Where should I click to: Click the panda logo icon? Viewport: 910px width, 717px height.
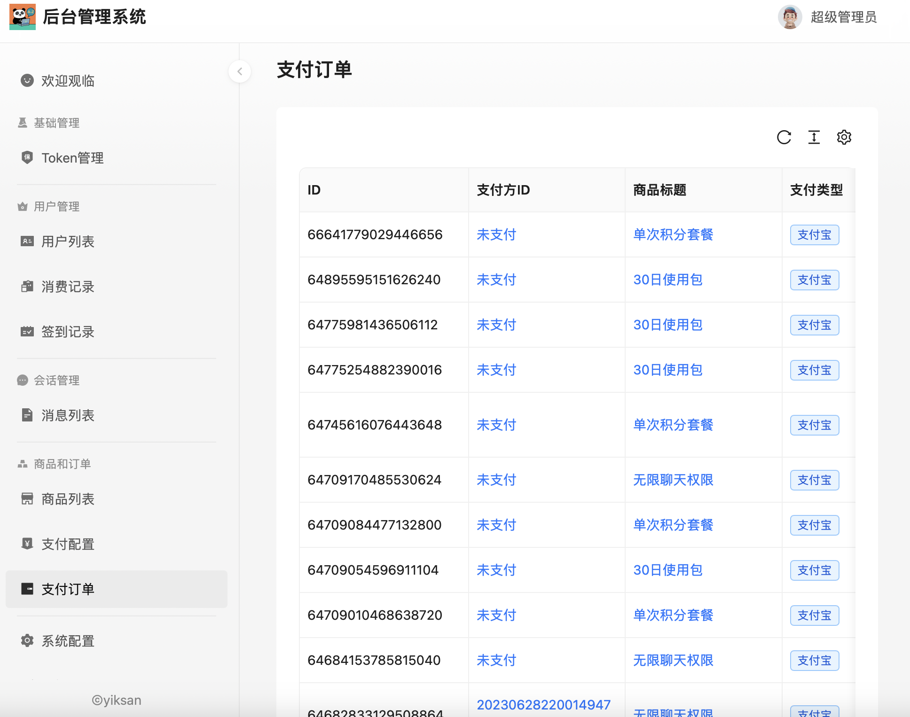point(22,17)
